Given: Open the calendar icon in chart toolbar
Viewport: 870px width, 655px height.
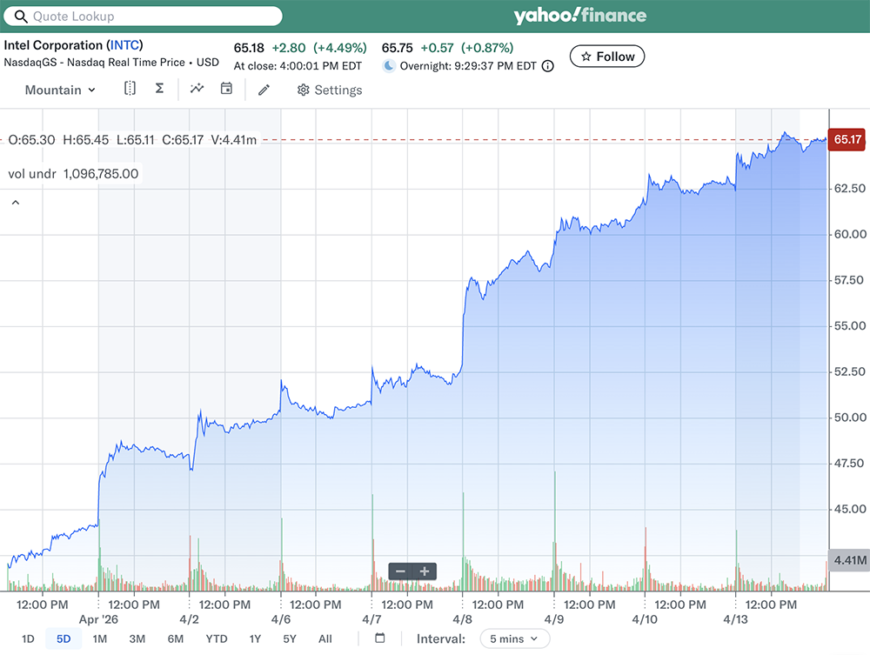Looking at the screenshot, I should [x=226, y=89].
